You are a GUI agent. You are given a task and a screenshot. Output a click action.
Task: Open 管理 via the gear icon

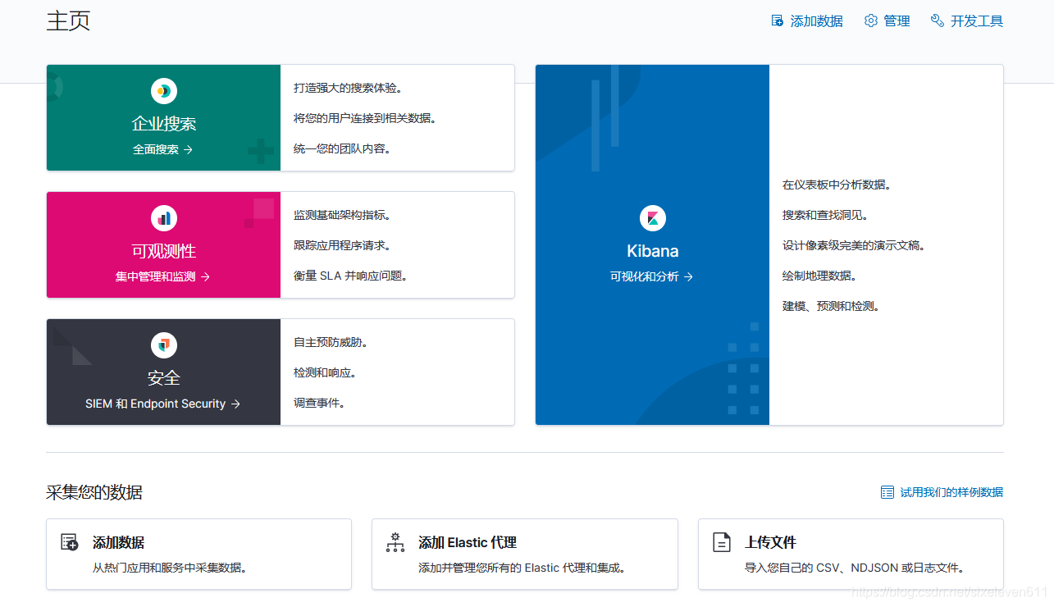click(x=870, y=20)
